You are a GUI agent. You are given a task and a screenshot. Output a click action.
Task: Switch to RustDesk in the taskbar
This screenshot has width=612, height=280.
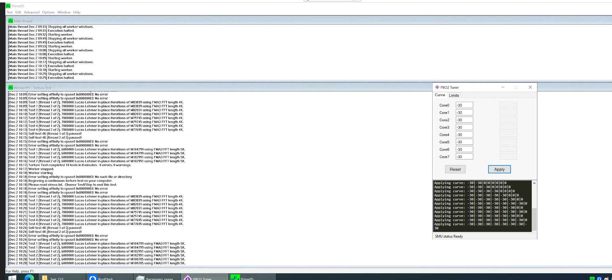coord(109,277)
